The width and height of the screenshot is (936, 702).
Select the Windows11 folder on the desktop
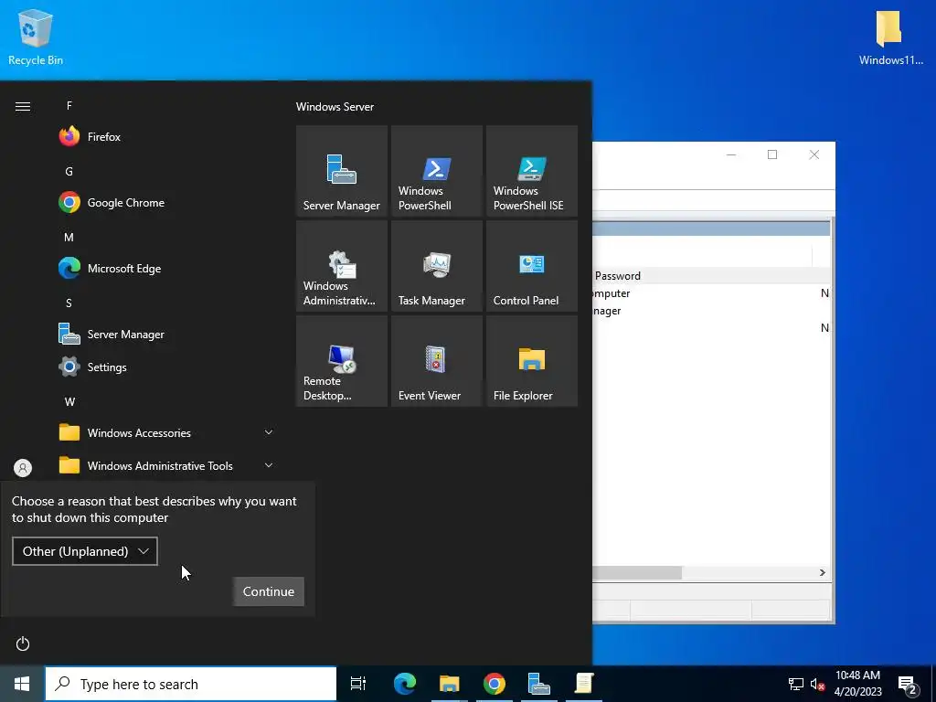(x=890, y=37)
